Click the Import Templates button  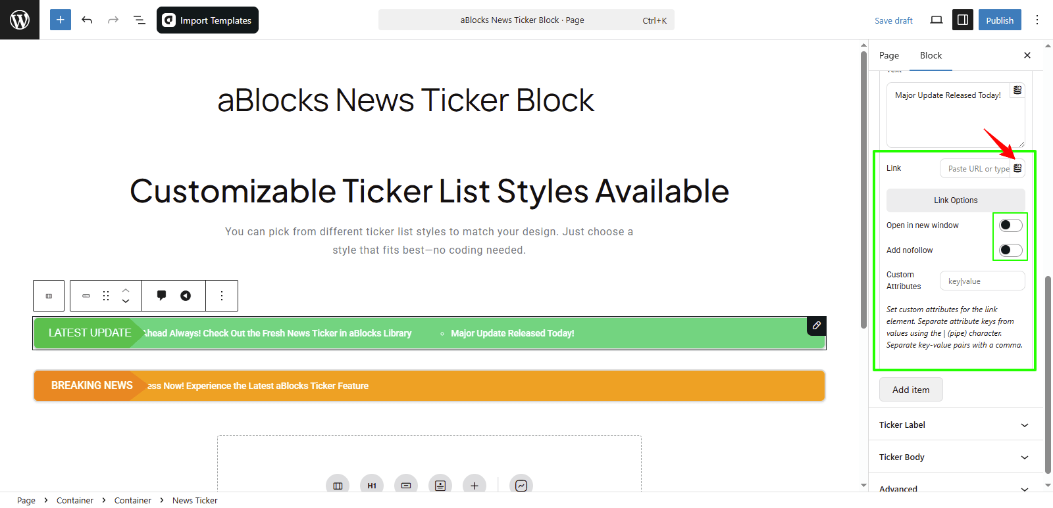click(207, 20)
